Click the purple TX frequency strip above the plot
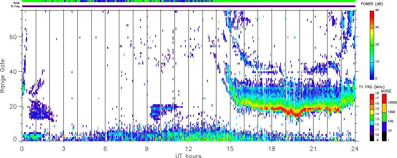This screenshot has height=158, width=397. click(x=189, y=6)
